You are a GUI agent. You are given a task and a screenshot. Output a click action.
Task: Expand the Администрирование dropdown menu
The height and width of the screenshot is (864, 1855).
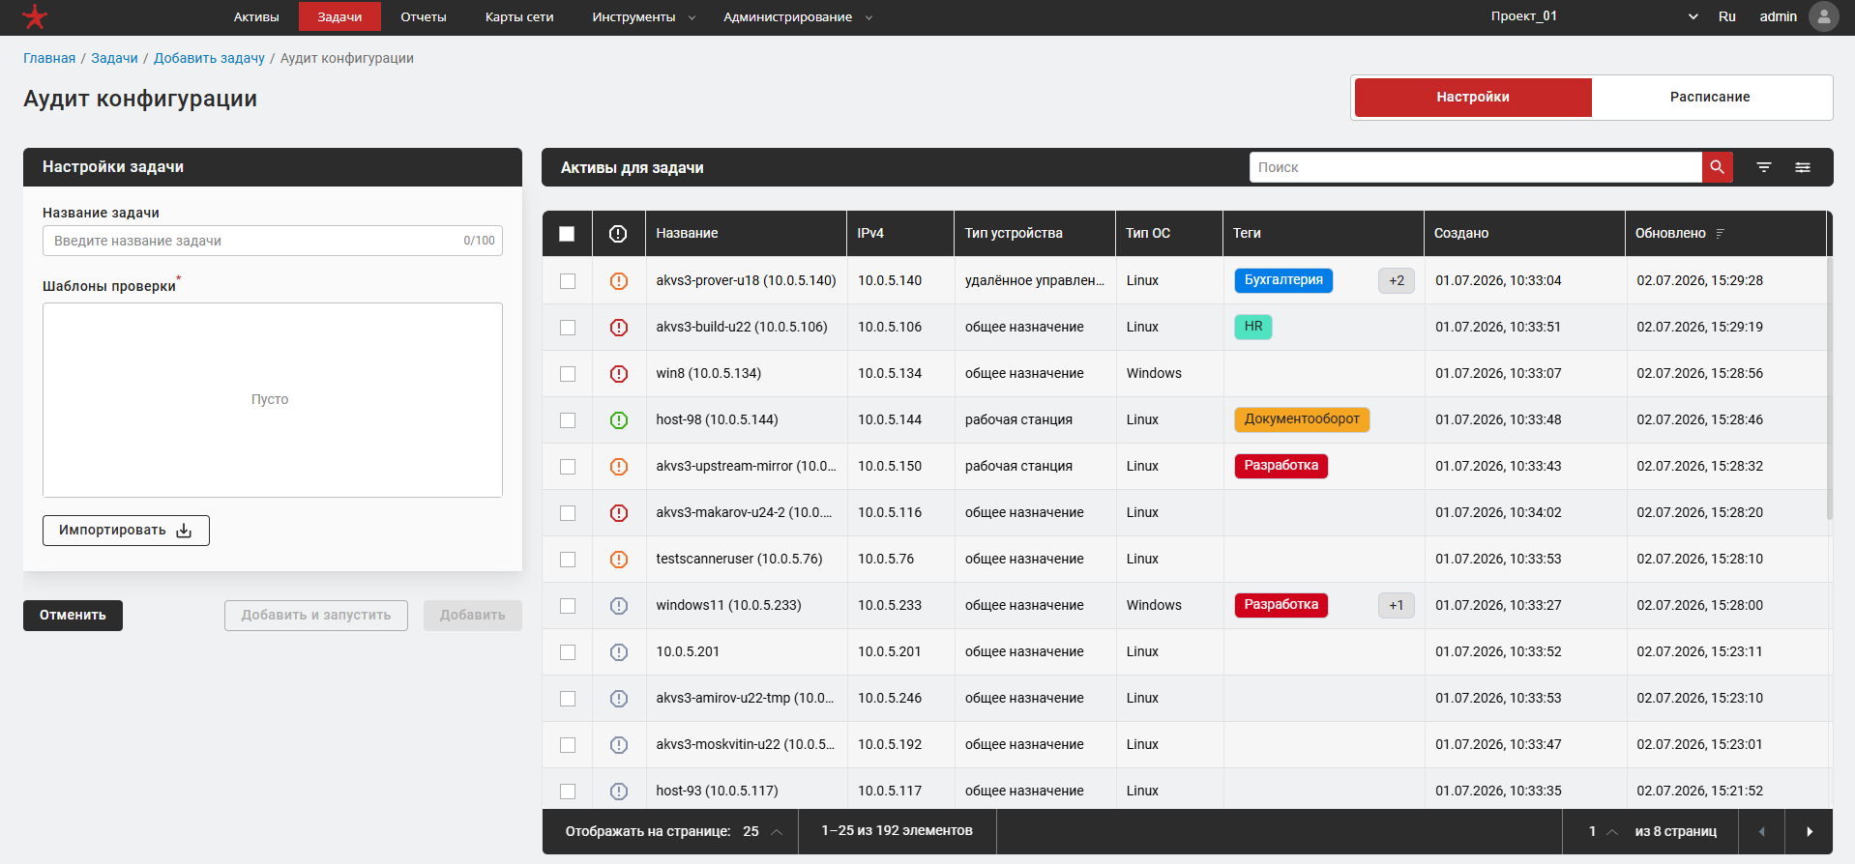pos(798,16)
